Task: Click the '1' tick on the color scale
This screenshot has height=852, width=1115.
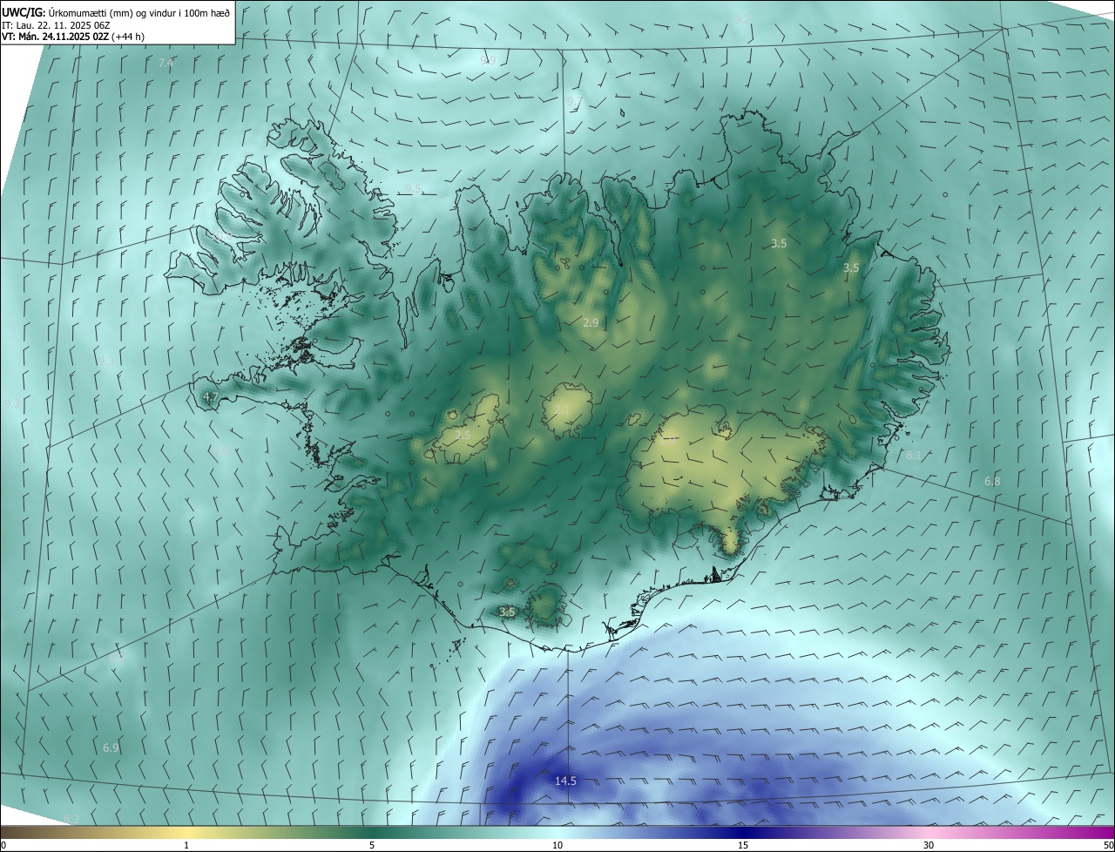Action: 186,845
